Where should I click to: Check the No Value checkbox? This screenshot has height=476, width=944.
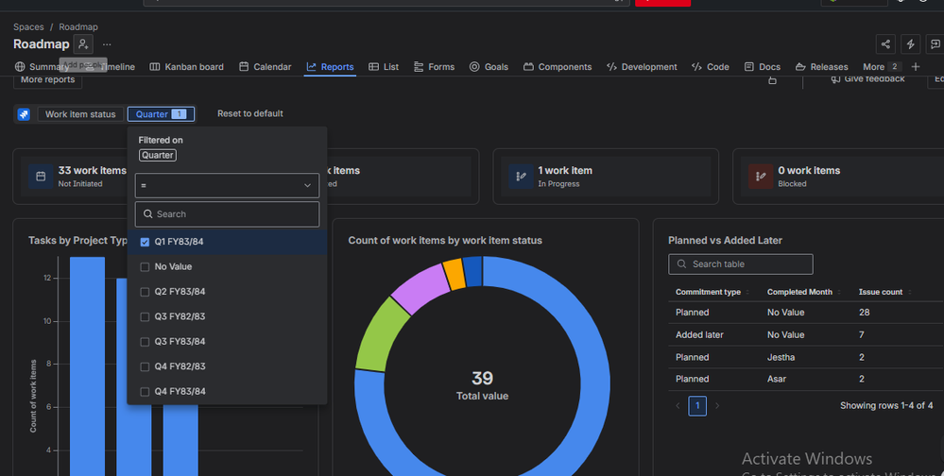coord(145,266)
